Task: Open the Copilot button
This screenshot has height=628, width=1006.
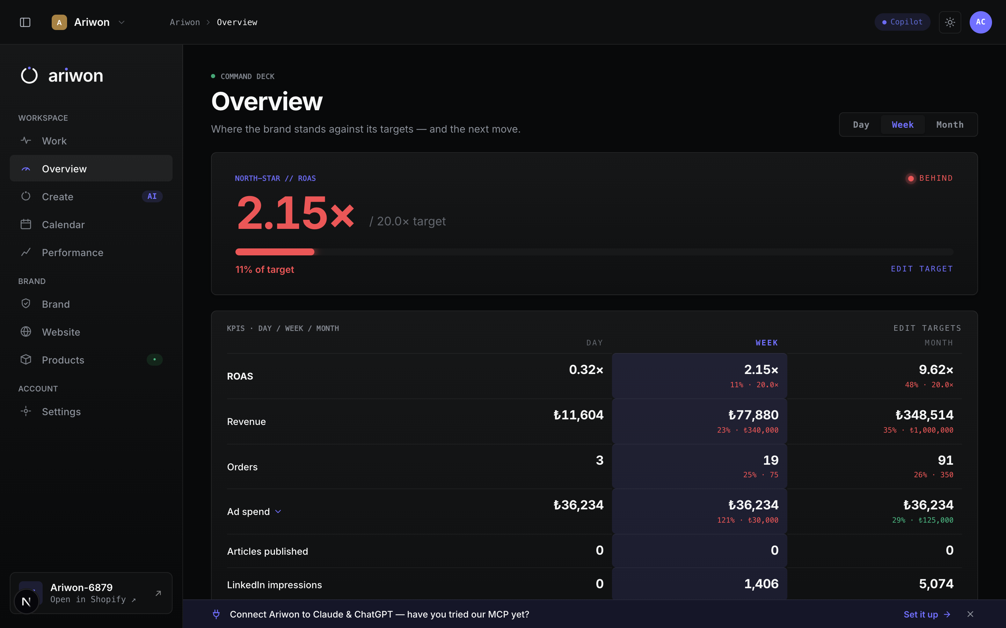Action: 902,22
